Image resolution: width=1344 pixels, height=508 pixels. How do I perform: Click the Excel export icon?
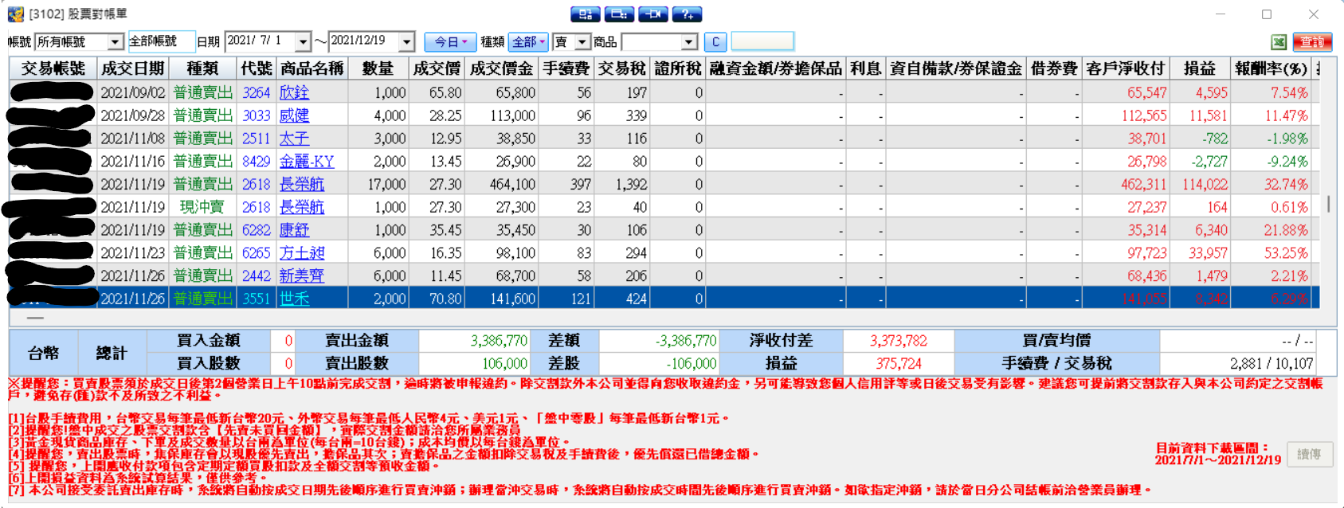[1279, 42]
